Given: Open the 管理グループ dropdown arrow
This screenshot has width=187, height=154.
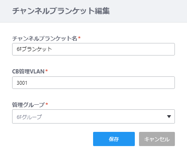Looking at the screenshot, I should click(169, 116).
